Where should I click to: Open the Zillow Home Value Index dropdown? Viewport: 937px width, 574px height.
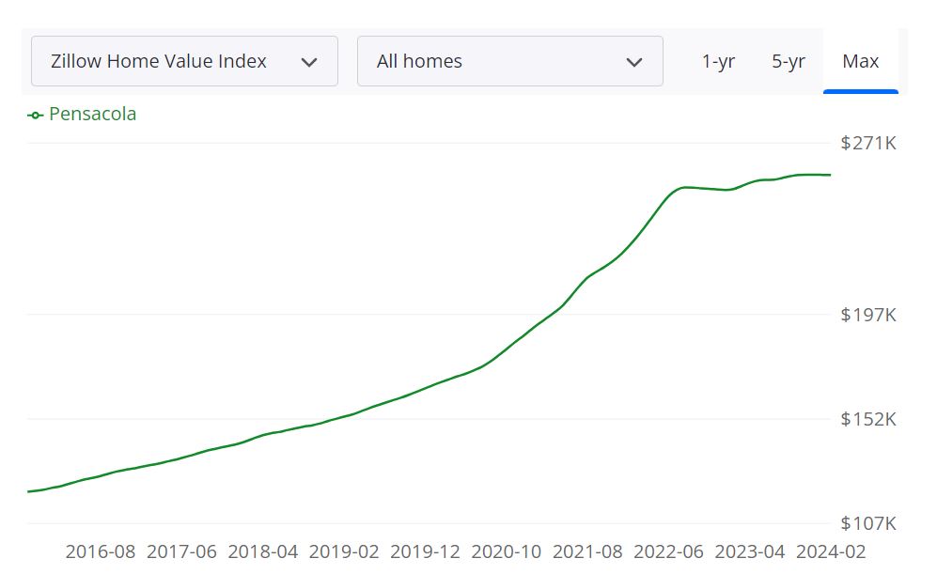pyautogui.click(x=183, y=61)
